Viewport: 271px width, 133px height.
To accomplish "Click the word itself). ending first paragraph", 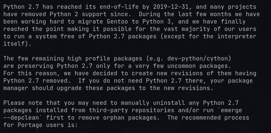I will 18,44.
